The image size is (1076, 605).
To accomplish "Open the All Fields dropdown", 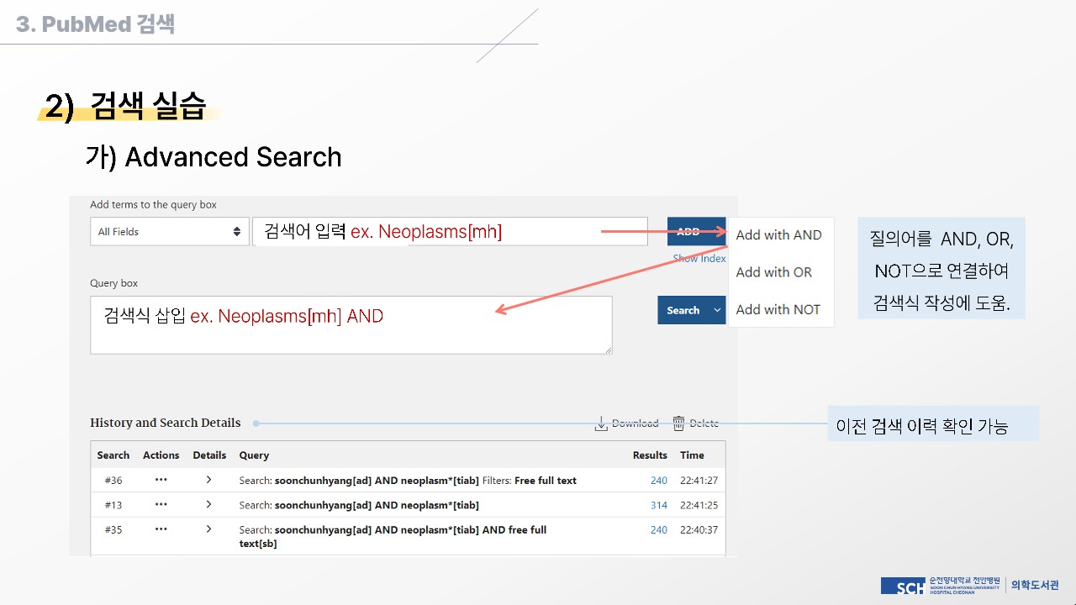I will (x=170, y=232).
